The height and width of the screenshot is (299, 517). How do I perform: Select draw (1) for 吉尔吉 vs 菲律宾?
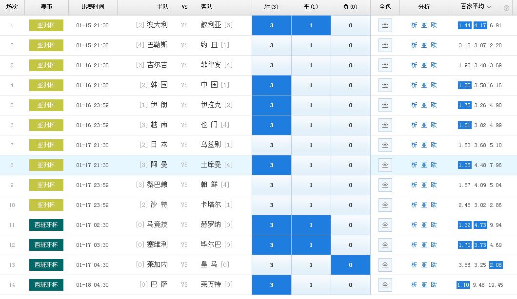[x=311, y=65]
